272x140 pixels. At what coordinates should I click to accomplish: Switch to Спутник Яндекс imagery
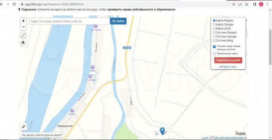tap(214, 32)
